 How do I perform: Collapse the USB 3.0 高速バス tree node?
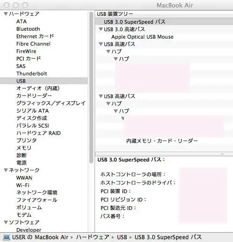101,29
